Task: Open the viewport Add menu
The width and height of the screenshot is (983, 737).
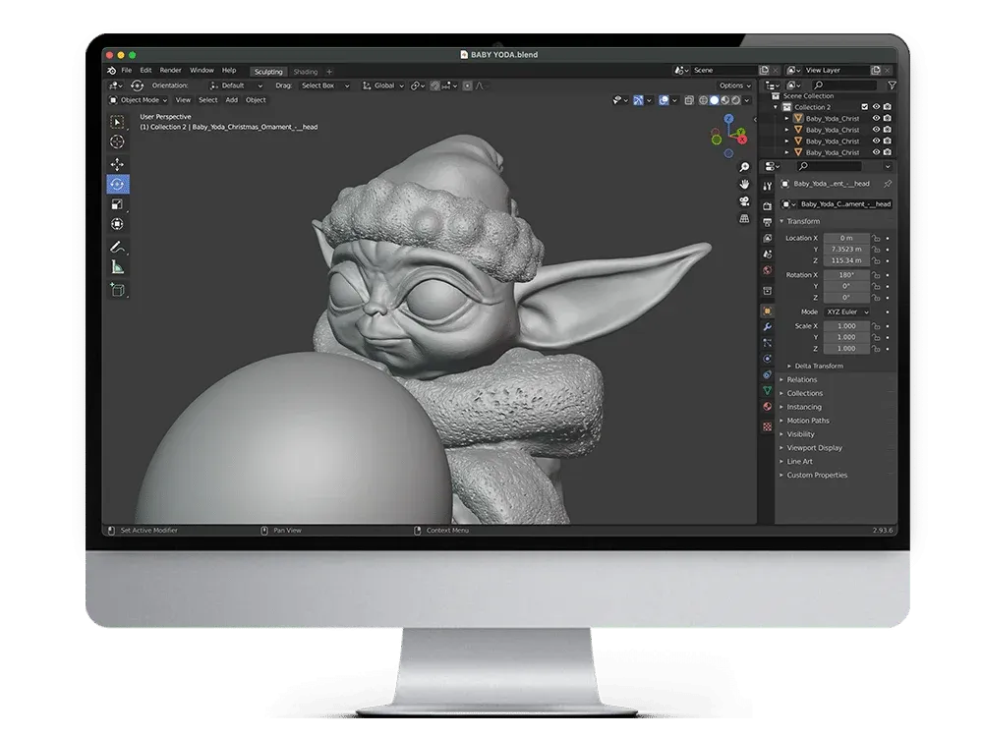Action: tap(231, 100)
